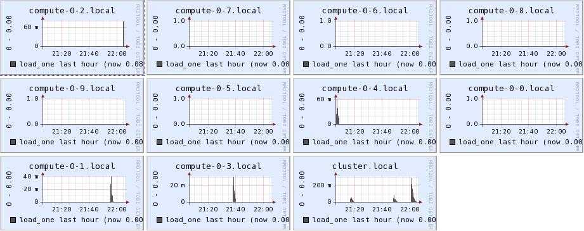Image resolution: width=584 pixels, height=231 pixels.
Task: Open the compute-0-2.local load graph
Action: point(72,37)
